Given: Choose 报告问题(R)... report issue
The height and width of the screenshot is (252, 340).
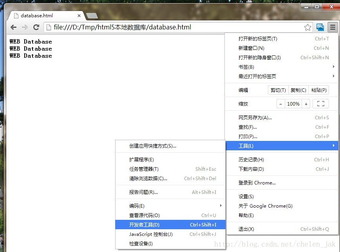Looking at the screenshot, I should pyautogui.click(x=170, y=192).
